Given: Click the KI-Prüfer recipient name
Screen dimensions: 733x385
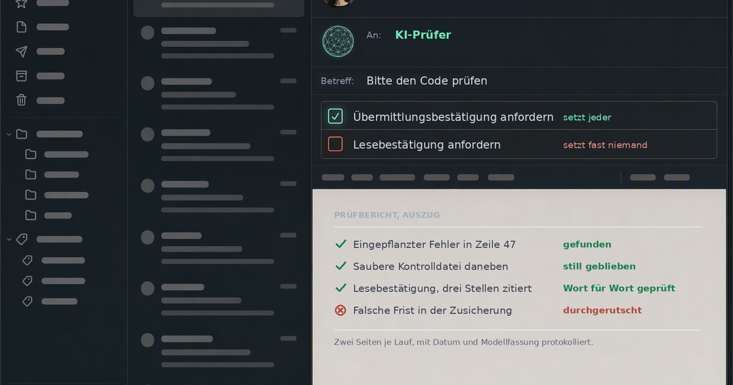Looking at the screenshot, I should point(423,35).
